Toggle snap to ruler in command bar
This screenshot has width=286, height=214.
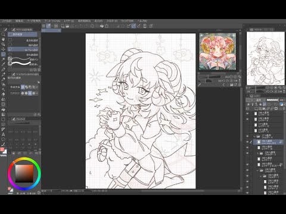coord(129,26)
